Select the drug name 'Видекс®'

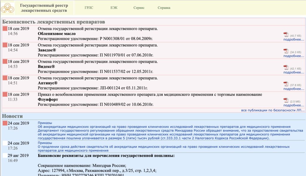pyautogui.click(x=46, y=67)
